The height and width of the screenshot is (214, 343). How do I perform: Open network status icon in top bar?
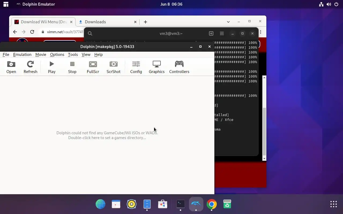click(x=321, y=4)
